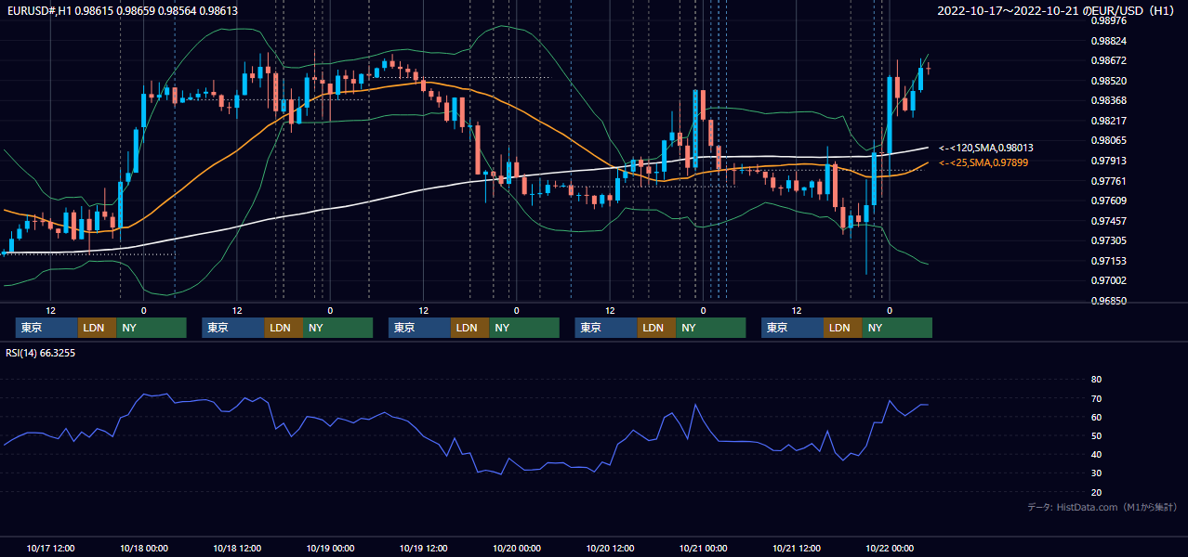Select RSI level 70 on the scale
Viewport: 1188px width, 557px height.
(1096, 398)
